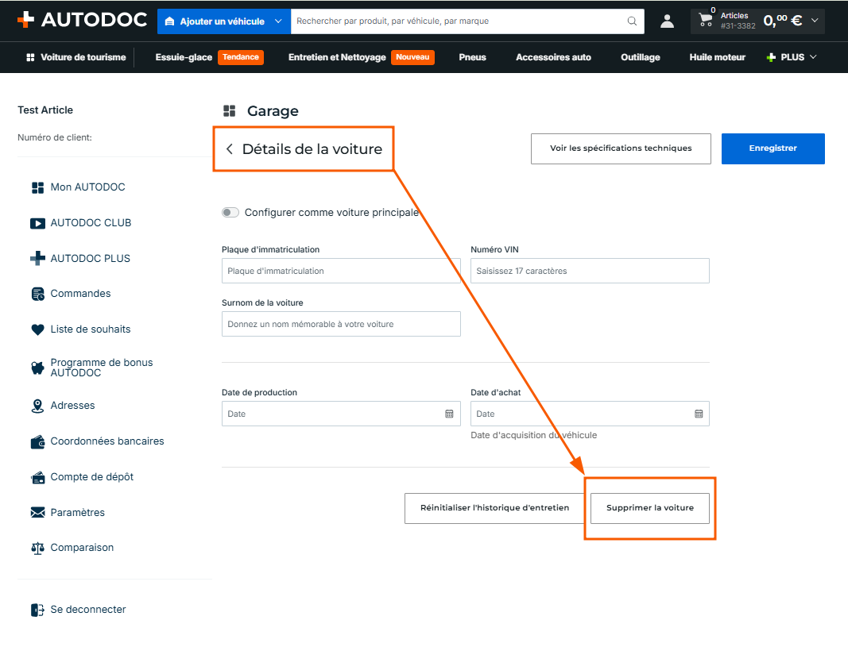
Task: Click the Compte de dépôt card icon
Action: pyautogui.click(x=38, y=477)
